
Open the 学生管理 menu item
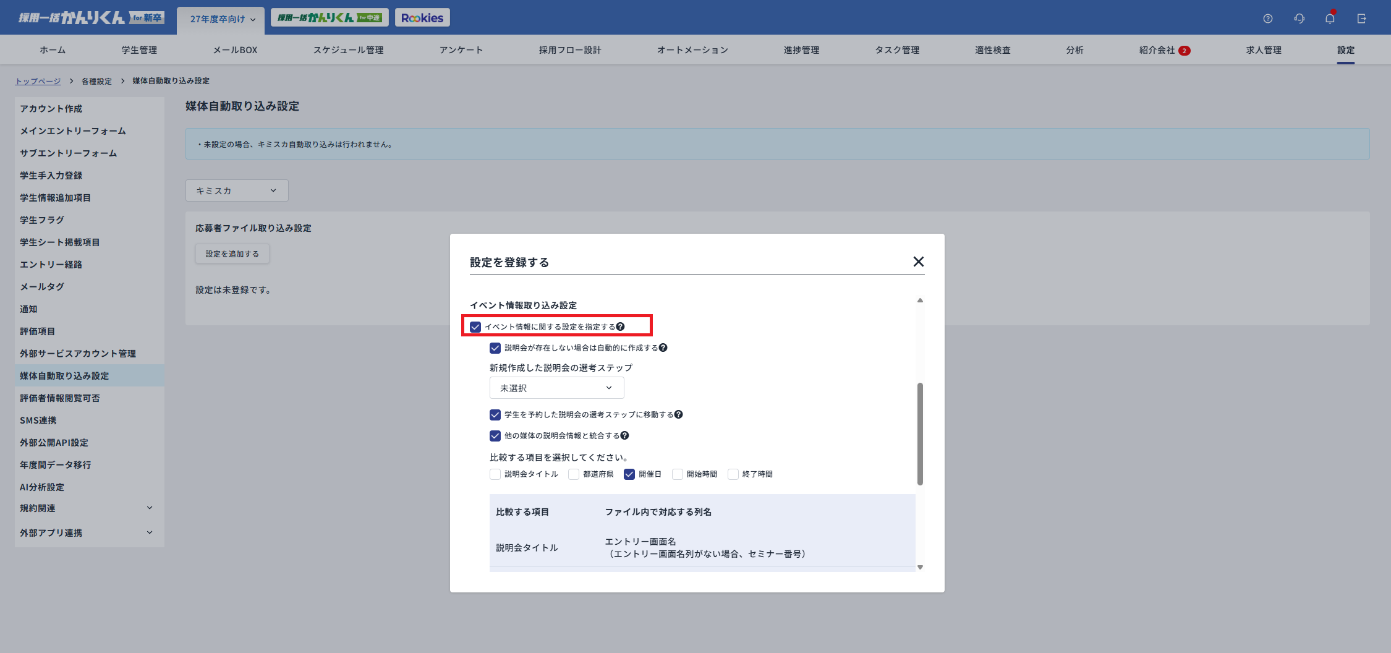139,50
